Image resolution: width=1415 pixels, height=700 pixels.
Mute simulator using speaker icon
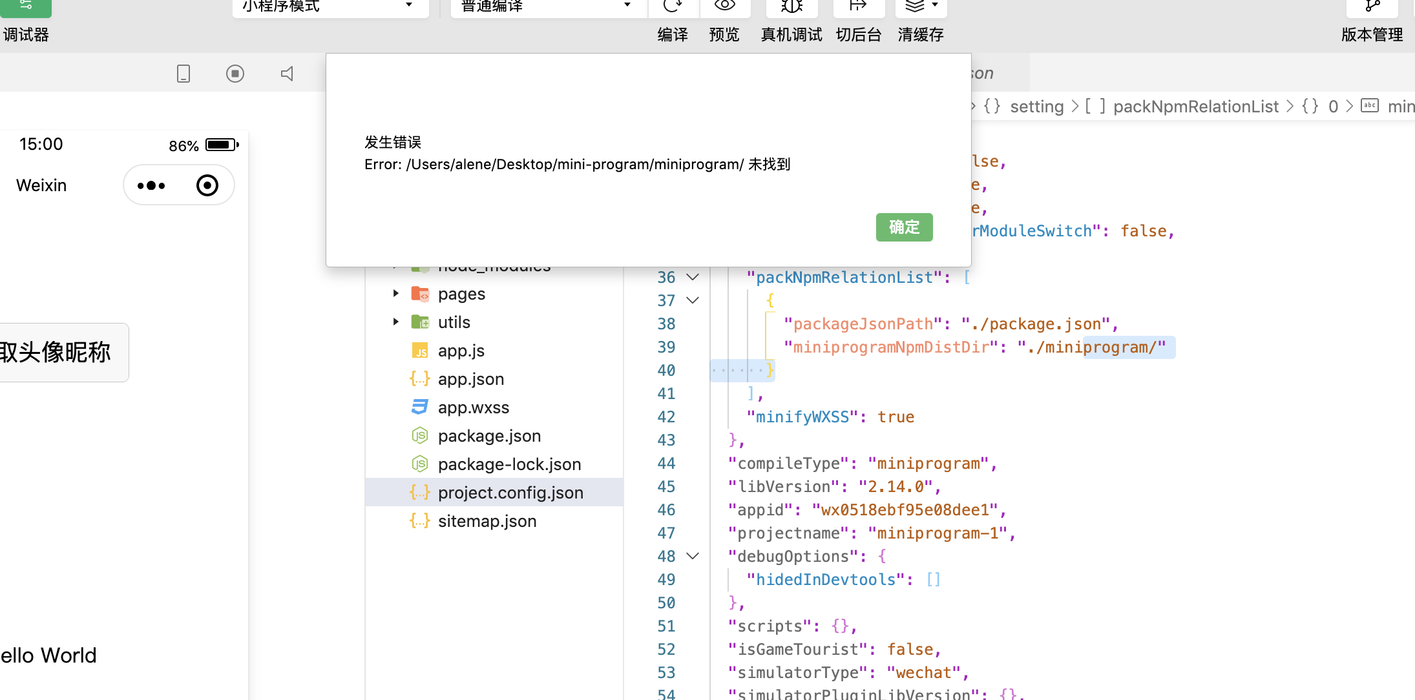coord(287,74)
